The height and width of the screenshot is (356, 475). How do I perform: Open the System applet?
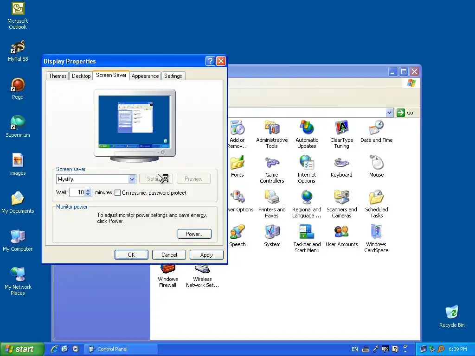272,236
